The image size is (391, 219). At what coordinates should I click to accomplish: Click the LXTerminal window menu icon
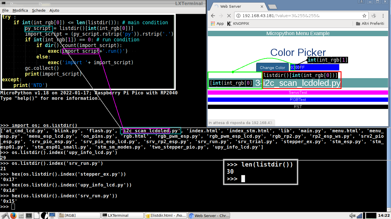(x=3, y=3)
